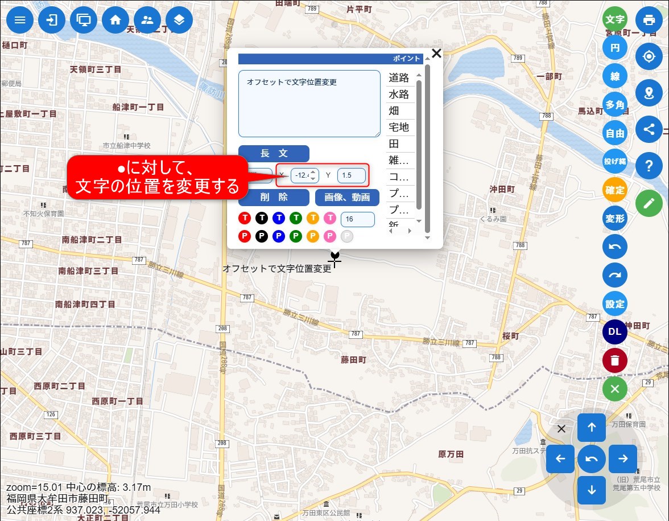669x521 pixels.
Task: Click the green pencil edit icon
Action: [x=649, y=203]
